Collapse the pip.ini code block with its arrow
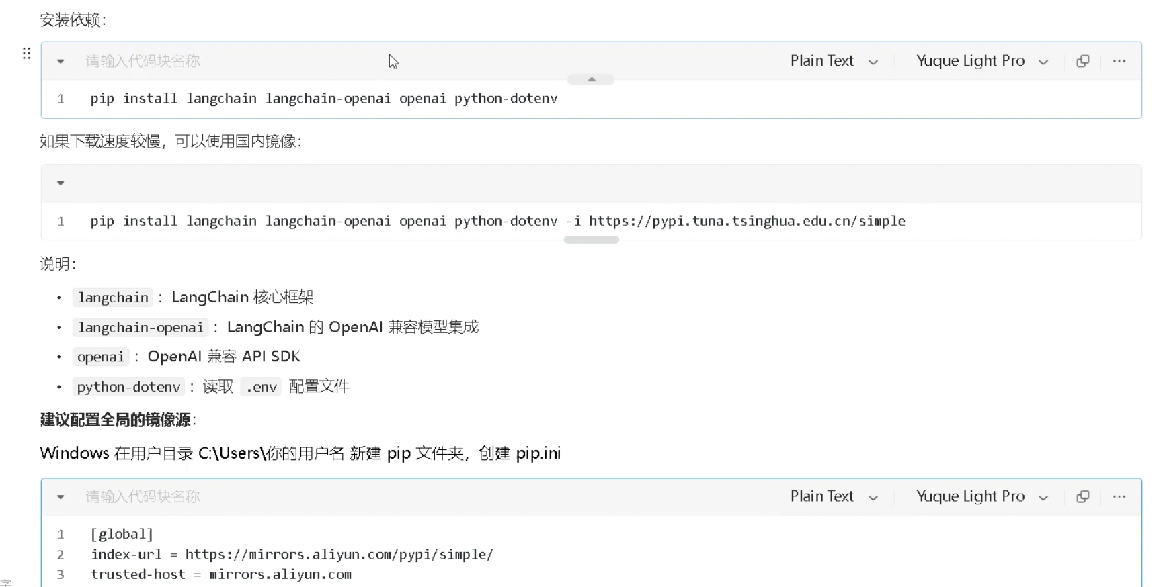This screenshot has width=1163, height=587. pos(61,497)
